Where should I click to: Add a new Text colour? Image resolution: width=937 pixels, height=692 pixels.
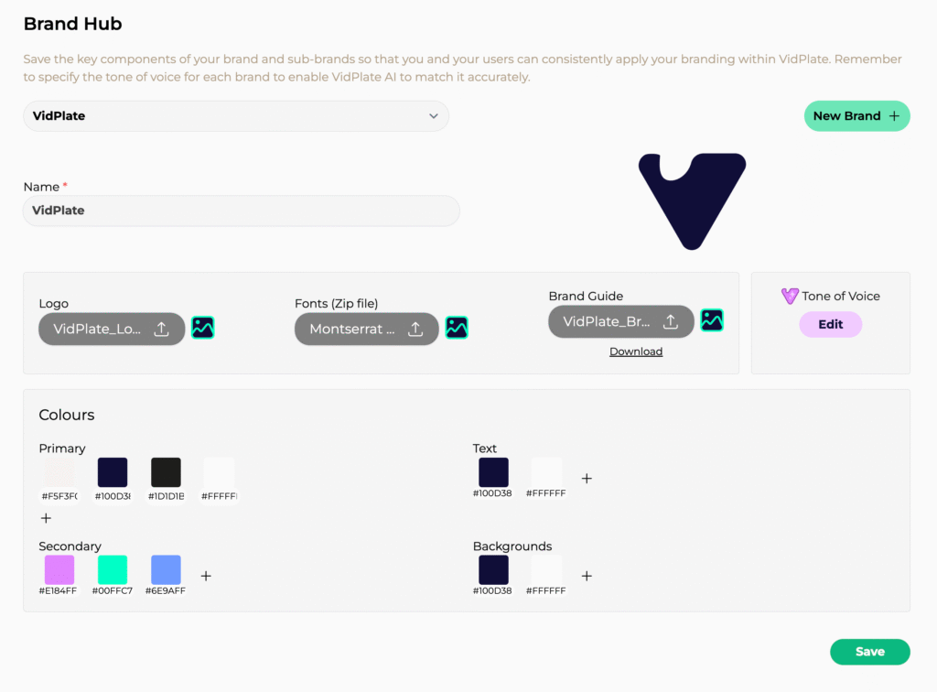(587, 478)
